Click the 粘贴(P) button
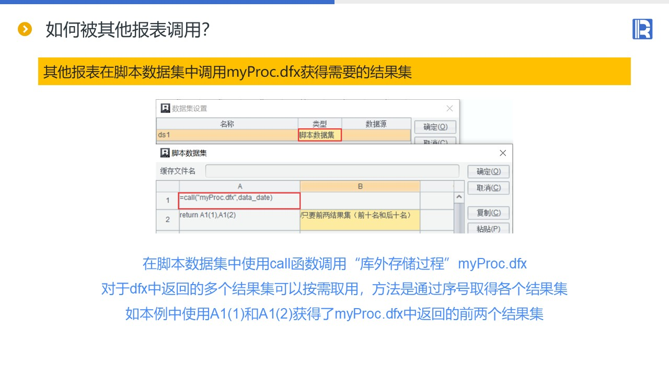The width and height of the screenshot is (669, 376). (488, 228)
